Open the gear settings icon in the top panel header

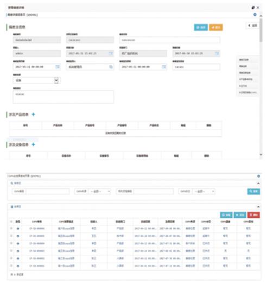point(255,15)
